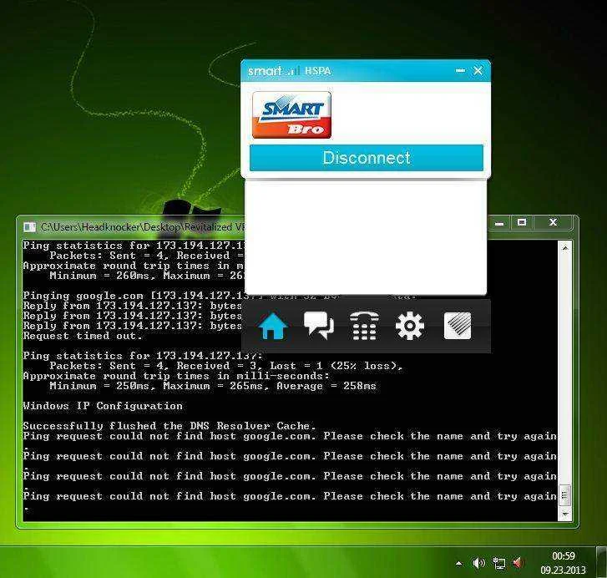Close the Smart Bro dashboard window
Image resolution: width=607 pixels, height=578 pixels.
pos(478,70)
